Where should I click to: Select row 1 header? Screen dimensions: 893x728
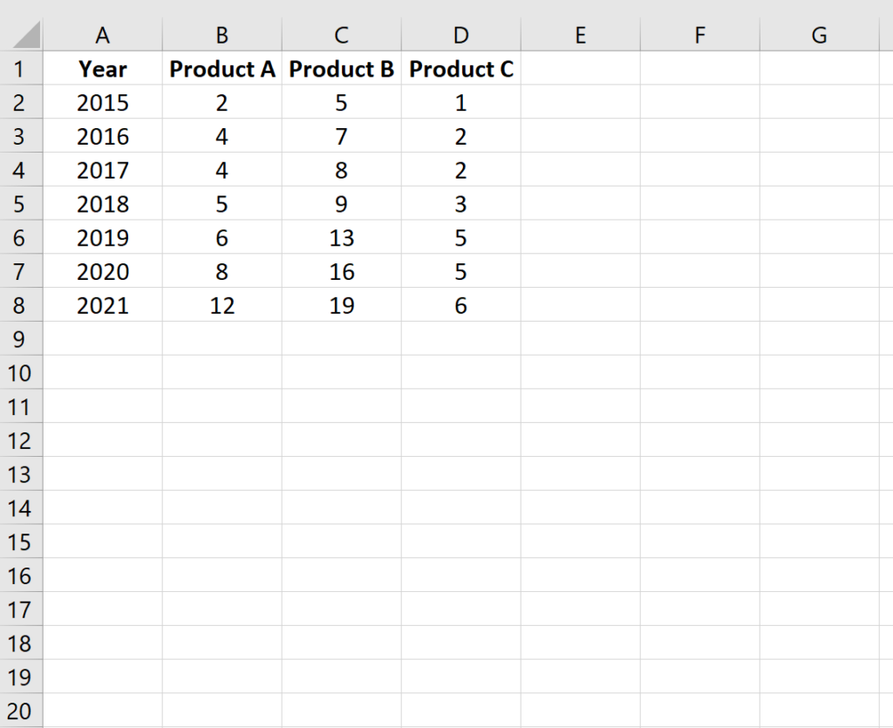pyautogui.click(x=22, y=69)
